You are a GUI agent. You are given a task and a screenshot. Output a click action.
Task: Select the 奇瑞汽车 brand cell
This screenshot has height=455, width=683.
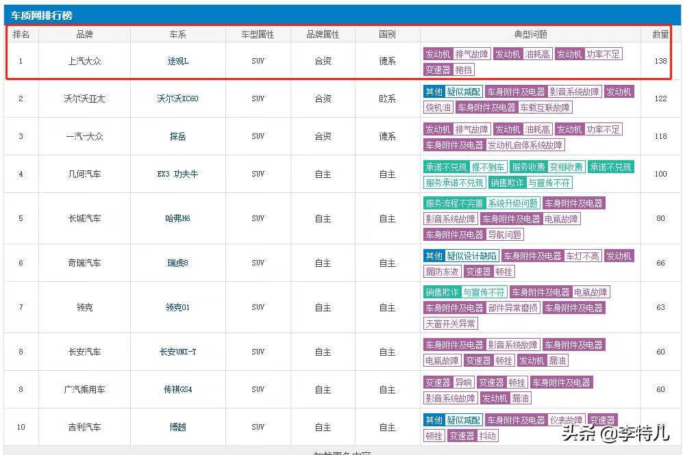click(x=84, y=263)
